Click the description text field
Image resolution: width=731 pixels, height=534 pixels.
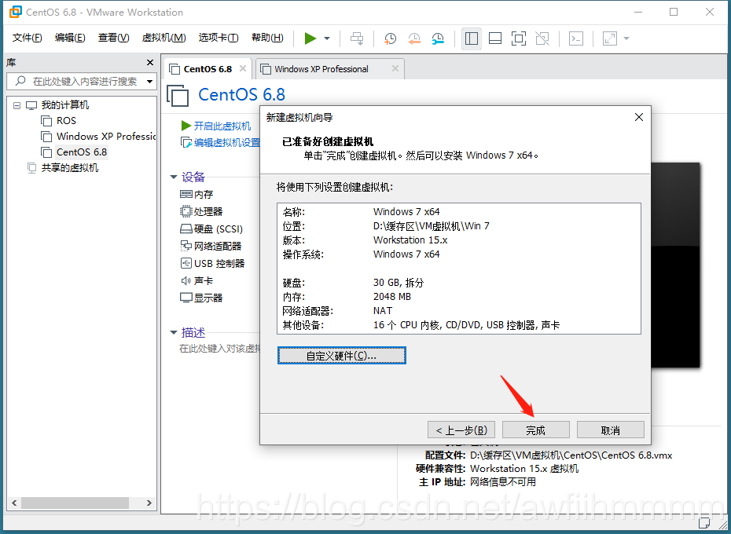tap(219, 349)
